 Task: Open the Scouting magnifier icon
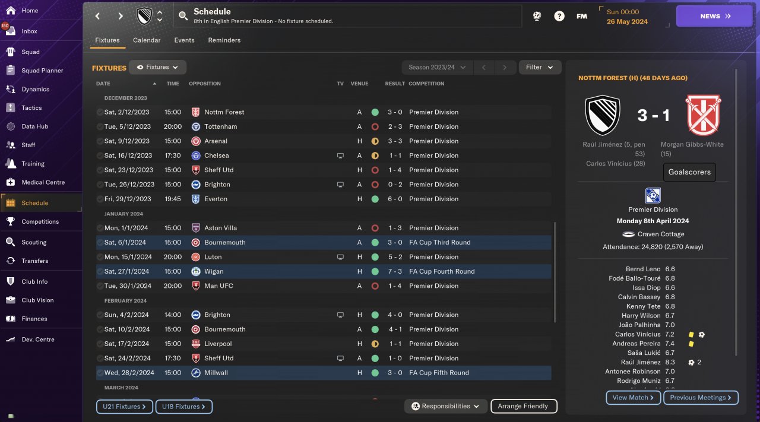coord(11,242)
